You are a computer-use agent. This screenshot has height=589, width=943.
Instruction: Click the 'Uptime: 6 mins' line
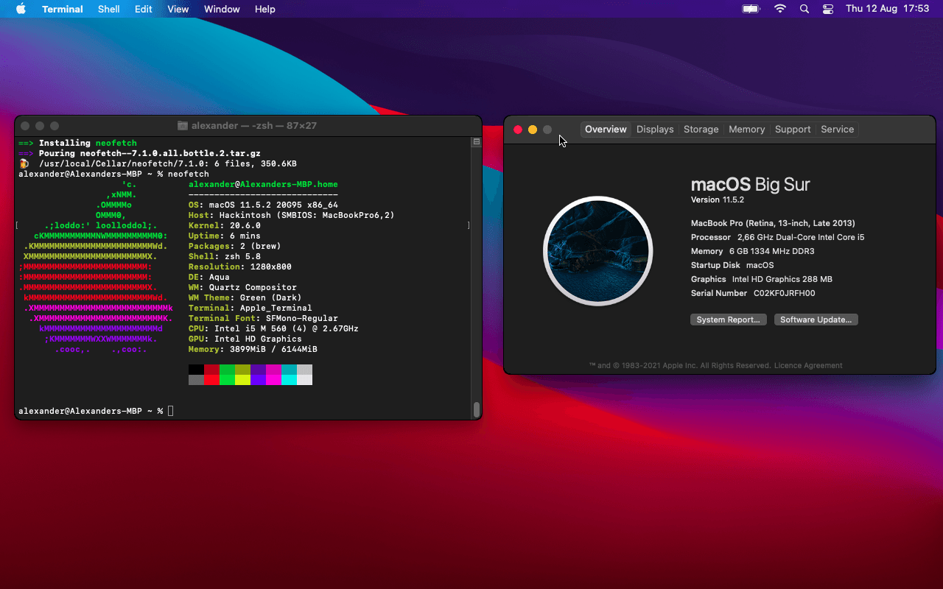pyautogui.click(x=225, y=236)
